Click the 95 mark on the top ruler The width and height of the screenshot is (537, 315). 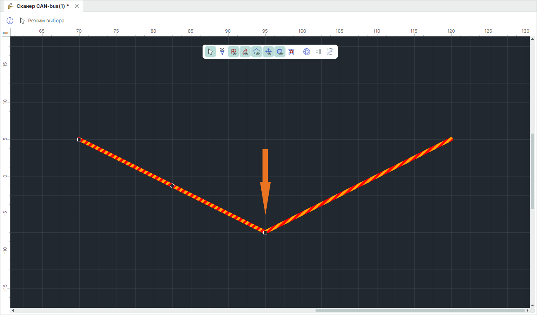point(265,31)
